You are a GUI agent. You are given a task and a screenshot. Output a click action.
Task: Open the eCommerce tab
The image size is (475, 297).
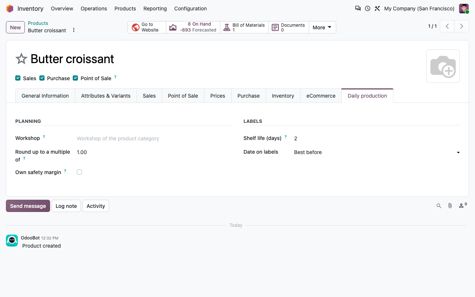point(321,96)
